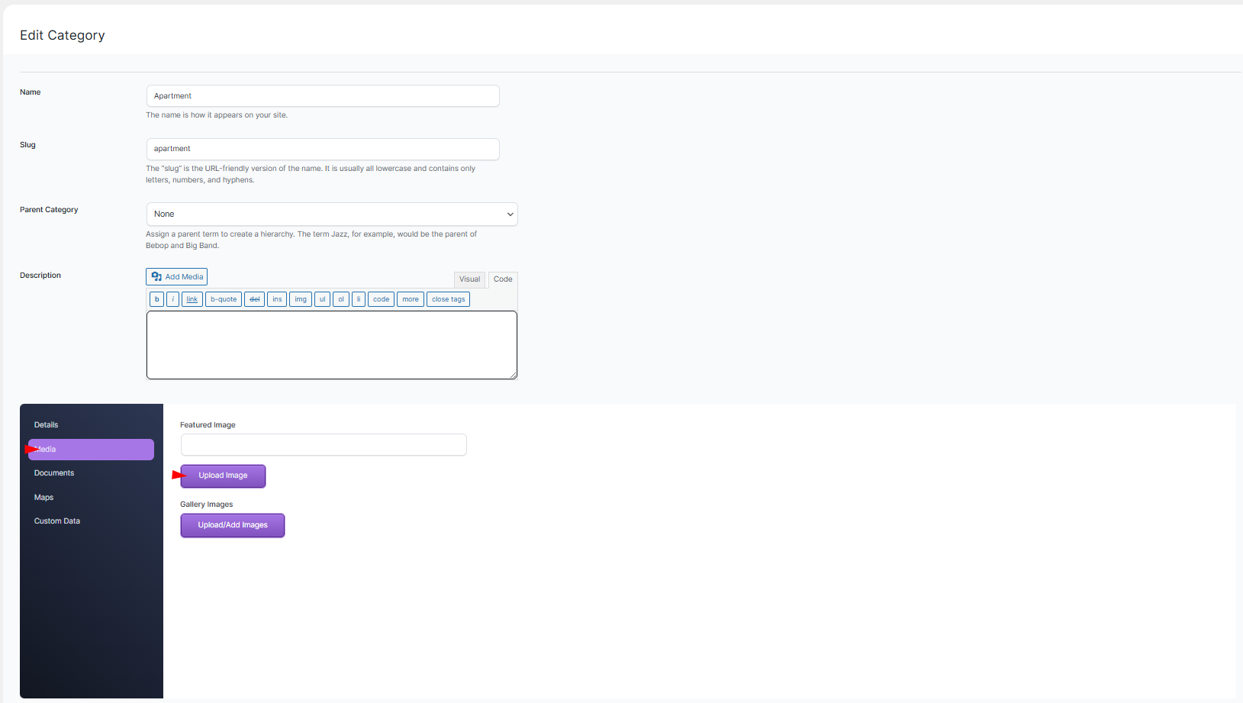This screenshot has height=703, width=1243.
Task: Add an ordered list with ol
Action: pyautogui.click(x=341, y=299)
